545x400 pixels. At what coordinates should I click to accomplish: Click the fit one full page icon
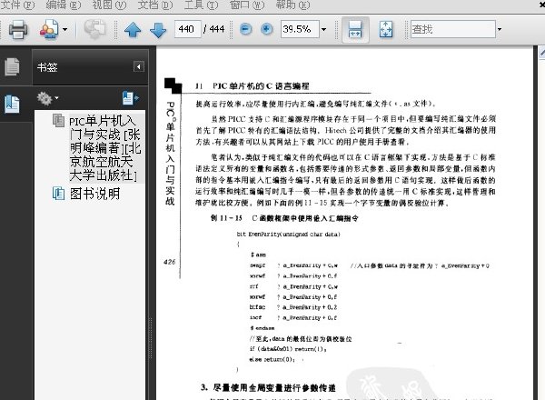point(386,30)
